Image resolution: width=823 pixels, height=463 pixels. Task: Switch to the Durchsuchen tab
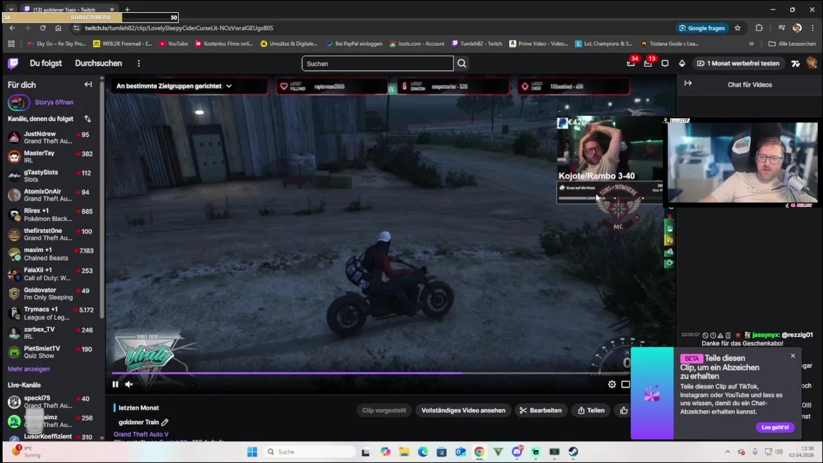click(x=98, y=63)
